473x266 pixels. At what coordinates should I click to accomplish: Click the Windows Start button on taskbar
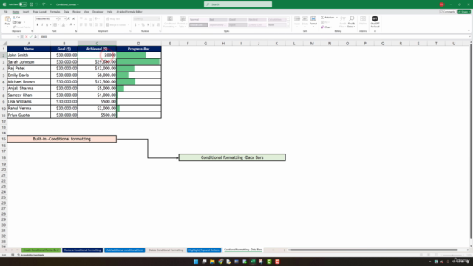(196, 262)
